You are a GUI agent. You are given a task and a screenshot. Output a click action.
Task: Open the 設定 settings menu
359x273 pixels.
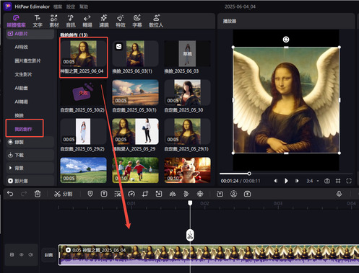71,6
